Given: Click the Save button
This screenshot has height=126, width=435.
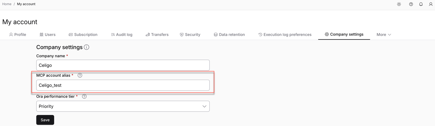Looking at the screenshot, I should [x=45, y=120].
